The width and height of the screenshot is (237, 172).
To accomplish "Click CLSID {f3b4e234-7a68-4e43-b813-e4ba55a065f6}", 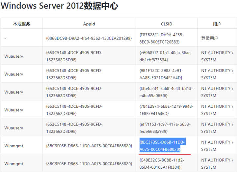I will (166, 92).
